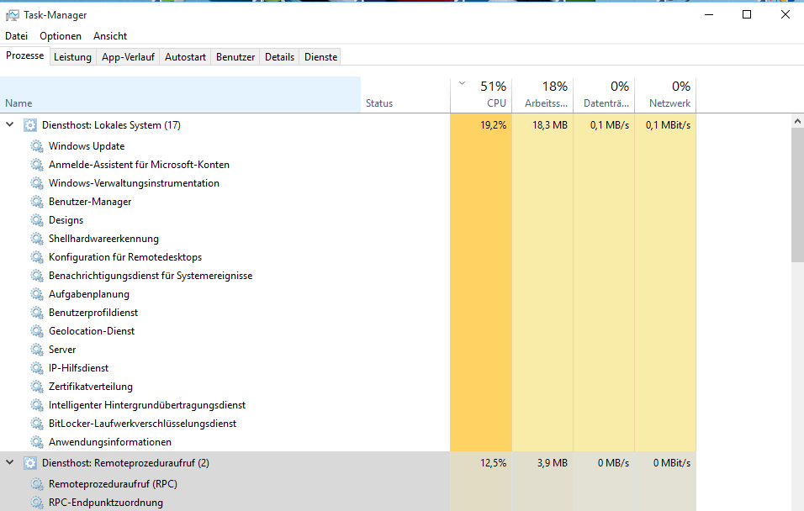Click gear icon beside Zertifikatverteilung
The width and height of the screenshot is (804, 511).
click(36, 386)
